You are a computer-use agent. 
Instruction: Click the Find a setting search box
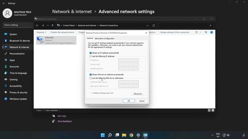[18, 25]
